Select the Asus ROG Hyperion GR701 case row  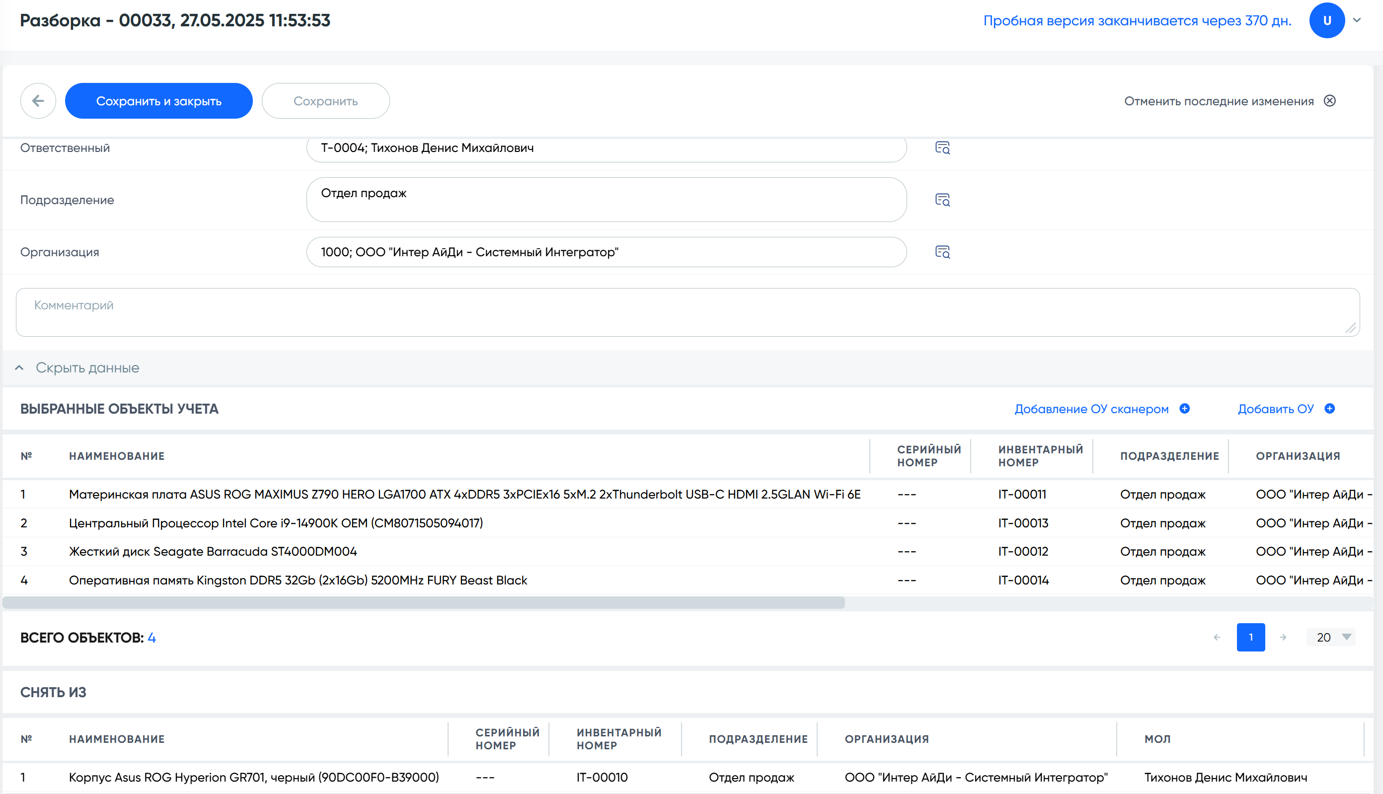[x=688, y=777]
